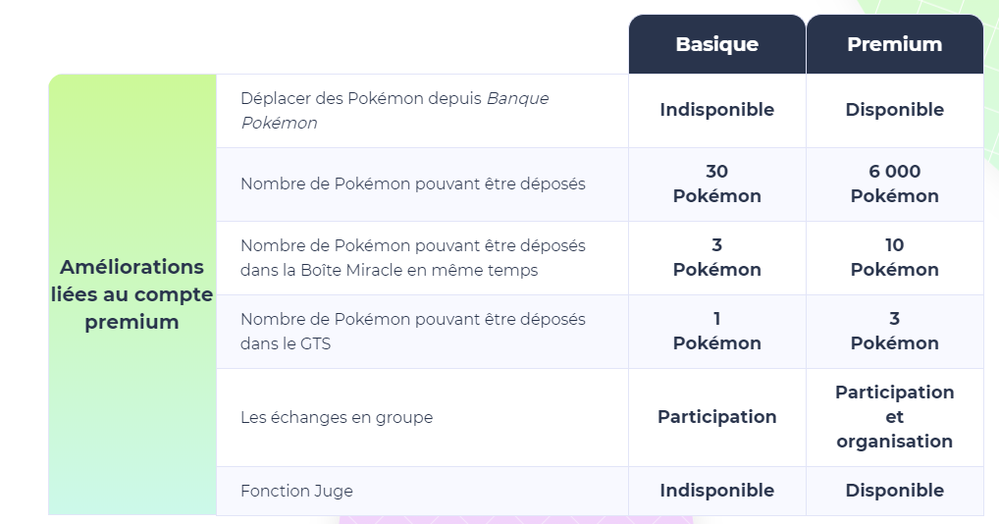Click the Basique value for Boîte Miracle
This screenshot has height=524, width=999.
coord(716,257)
